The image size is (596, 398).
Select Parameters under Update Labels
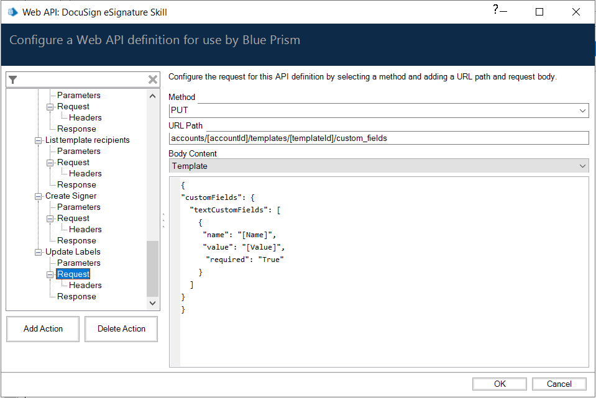(78, 263)
